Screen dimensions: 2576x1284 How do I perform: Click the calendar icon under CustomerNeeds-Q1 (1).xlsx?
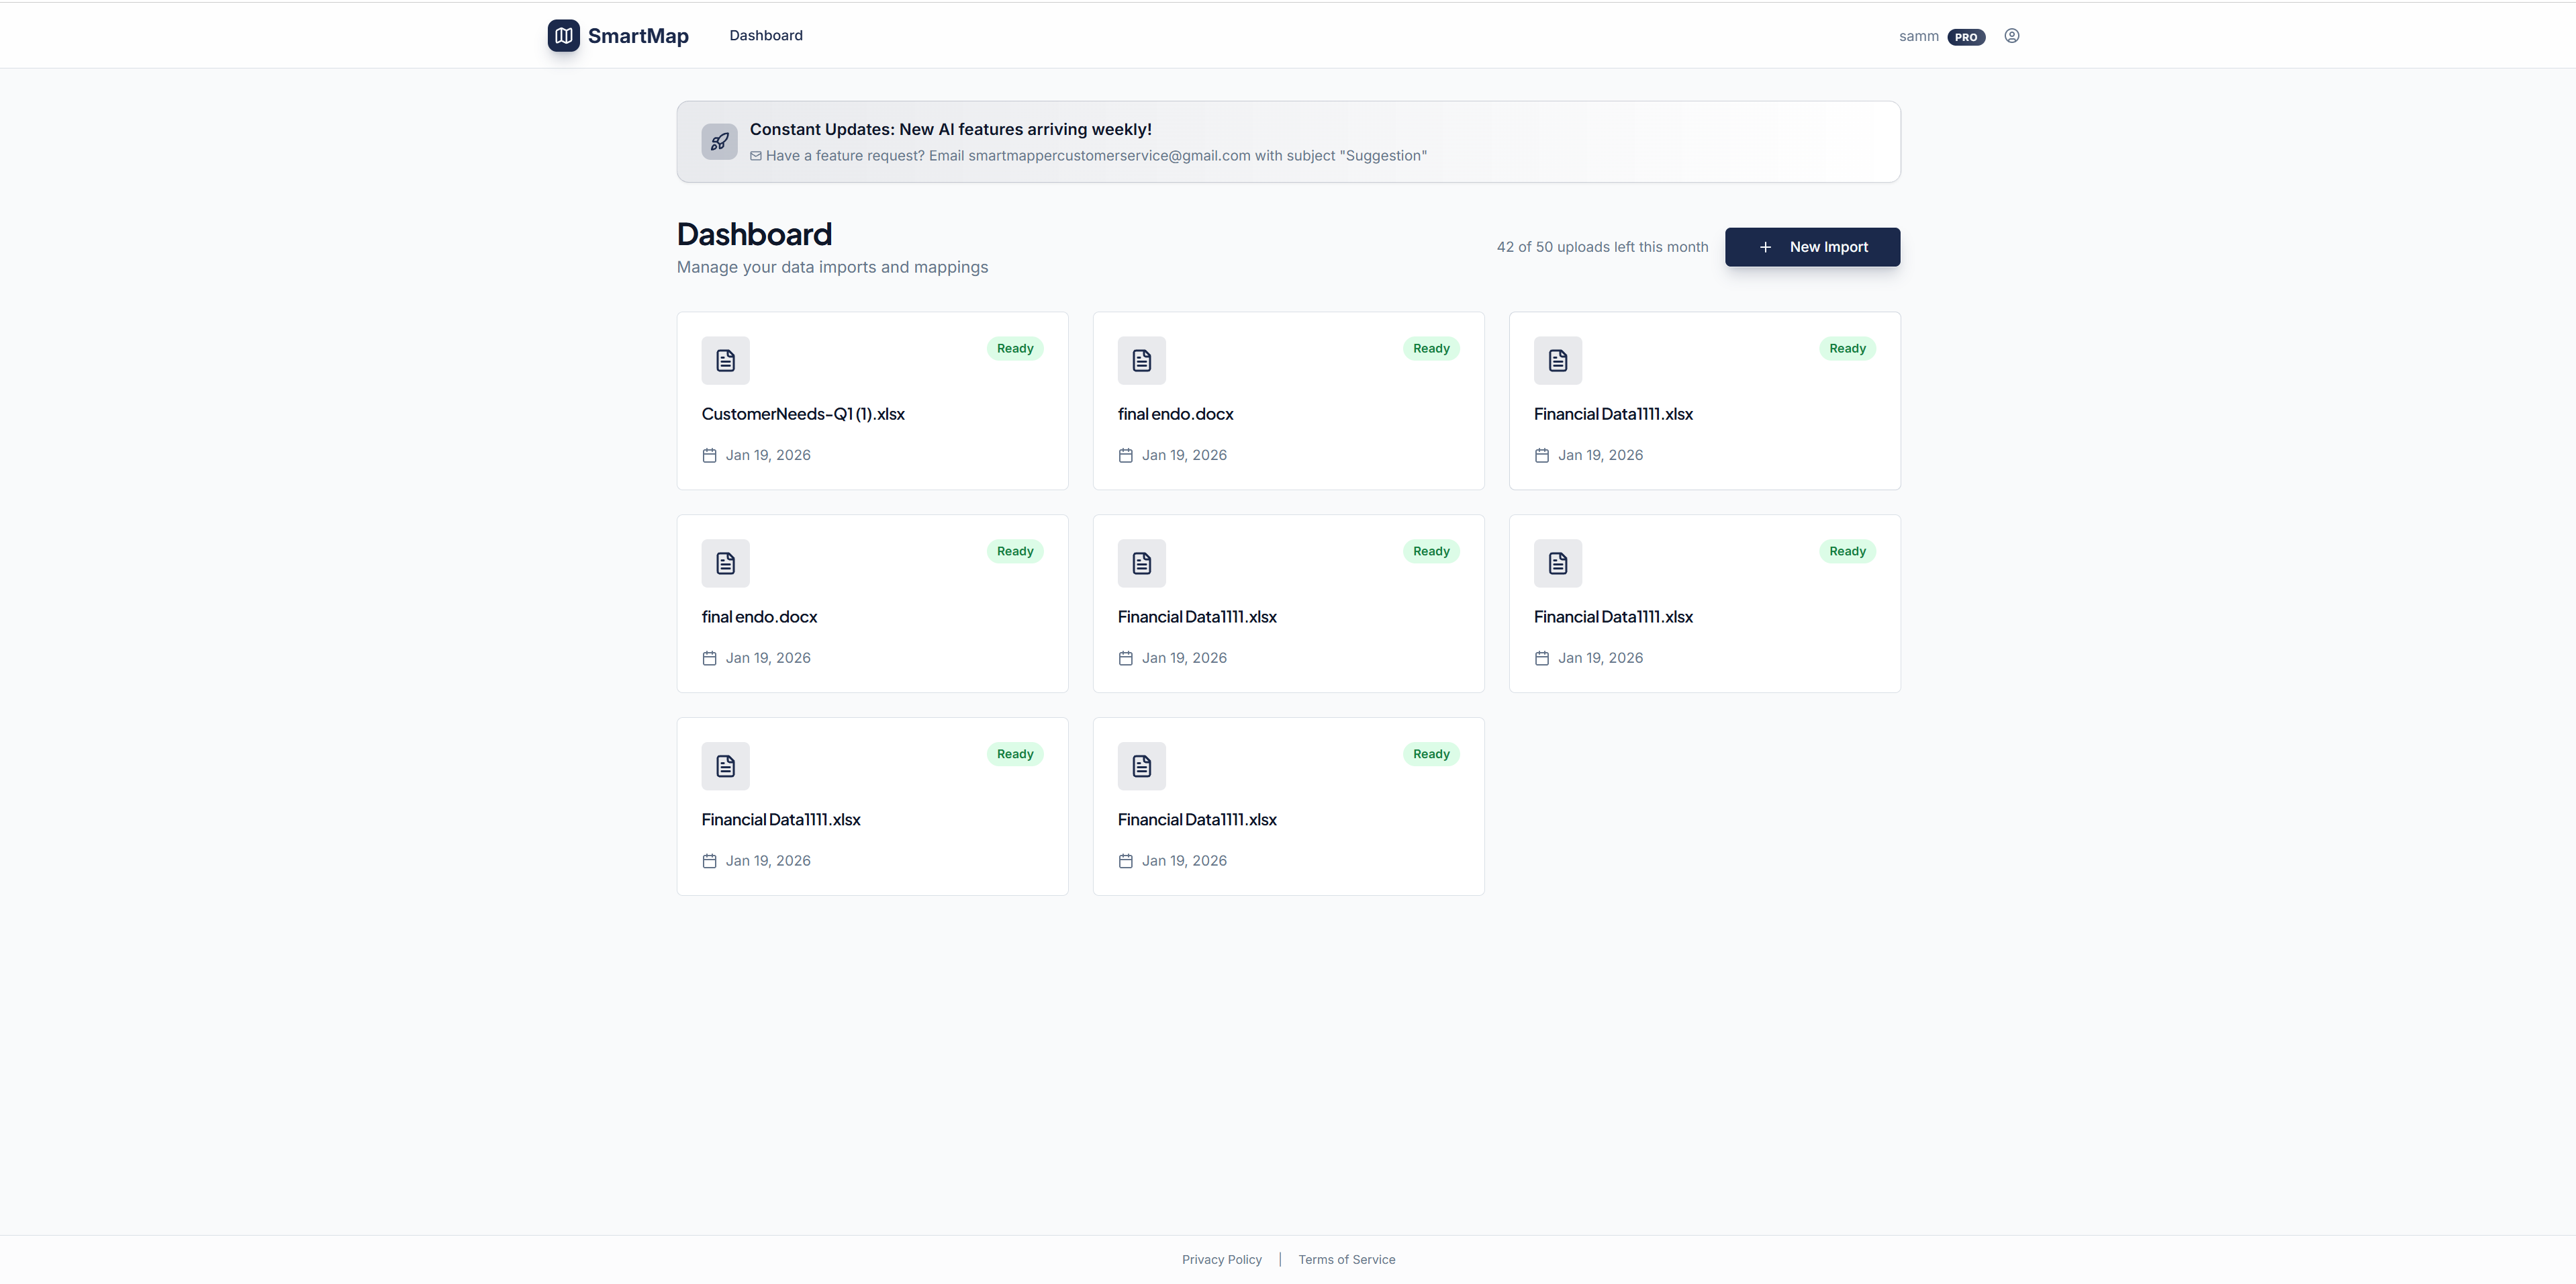[709, 455]
